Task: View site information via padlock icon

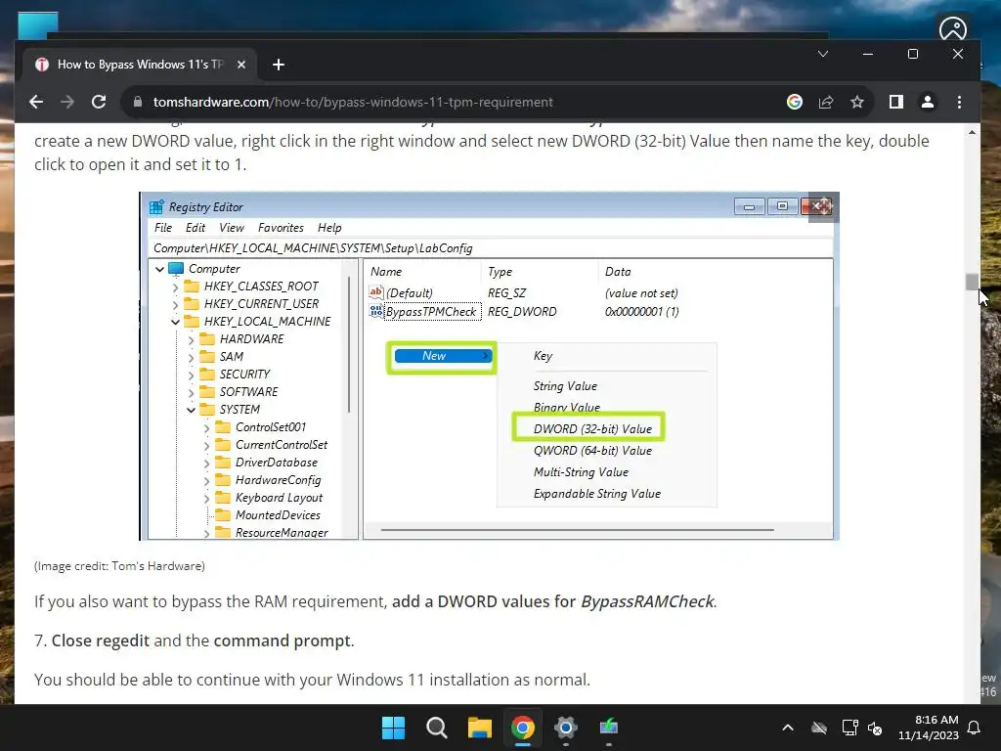Action: [x=137, y=102]
